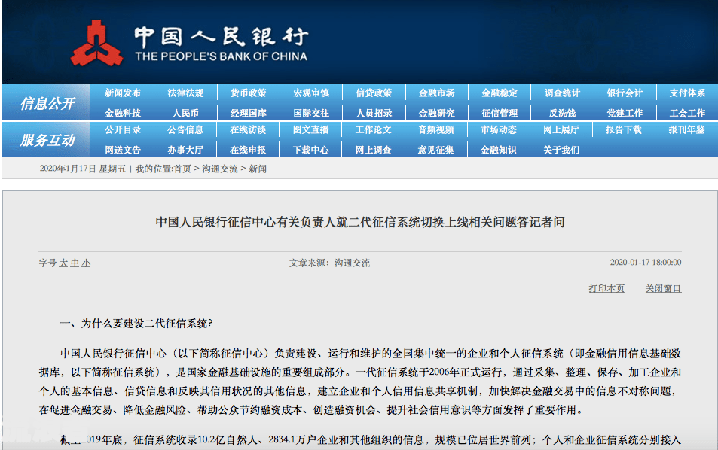Open 意见征集 link
The height and width of the screenshot is (450, 718).
coord(435,150)
